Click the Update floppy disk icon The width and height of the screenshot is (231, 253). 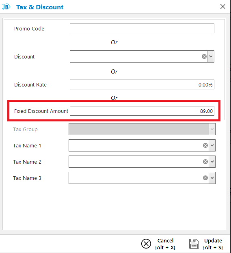pos(194,244)
